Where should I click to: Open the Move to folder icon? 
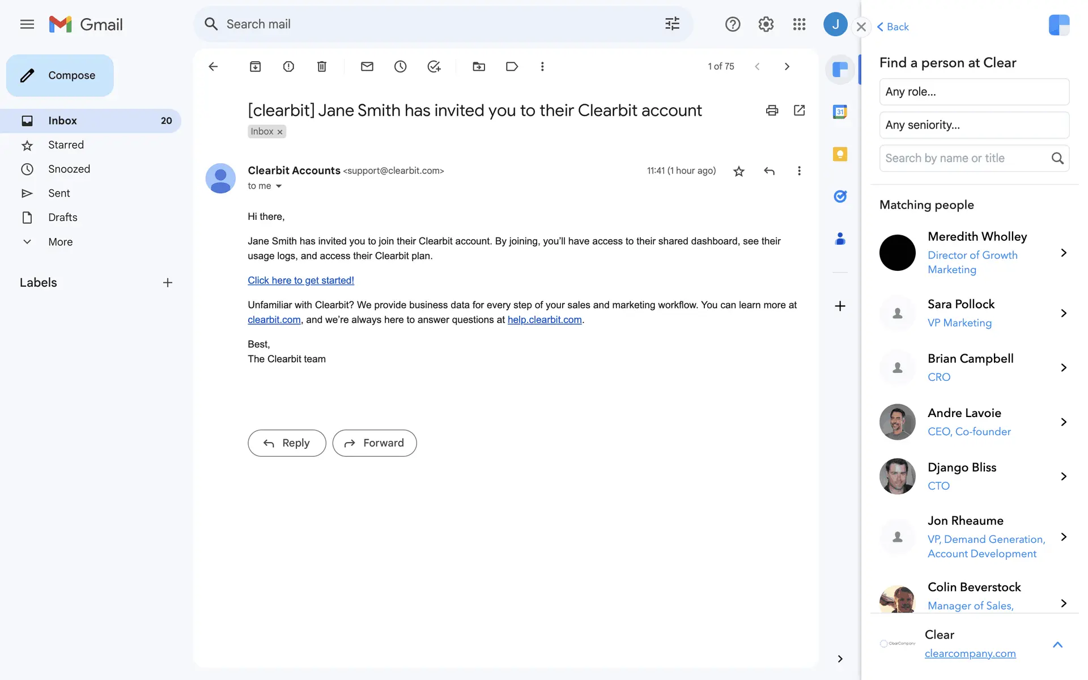[479, 67]
